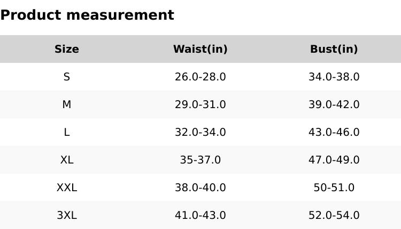The width and height of the screenshot is (401, 229).
Task: Select the Bust(in) column header
Action: pos(334,49)
